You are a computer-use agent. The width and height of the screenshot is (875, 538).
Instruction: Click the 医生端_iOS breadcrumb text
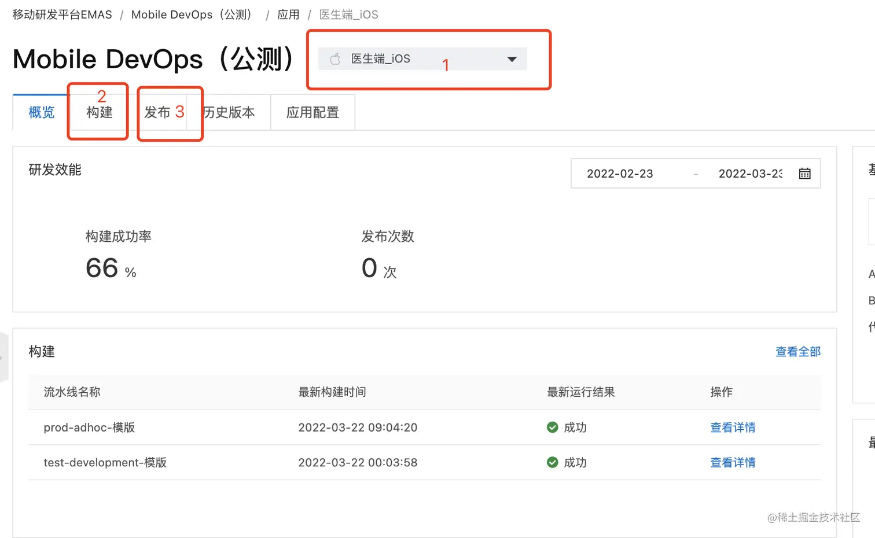349,14
